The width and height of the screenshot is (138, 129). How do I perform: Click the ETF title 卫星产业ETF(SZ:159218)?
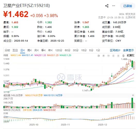point(27,6)
